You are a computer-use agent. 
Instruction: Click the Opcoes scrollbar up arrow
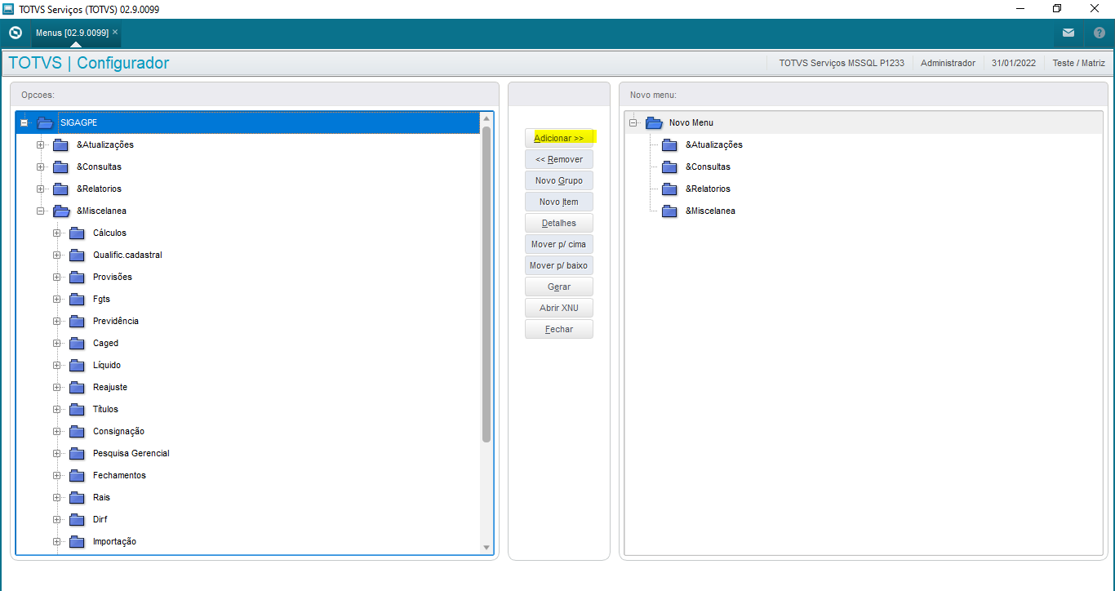click(x=486, y=118)
